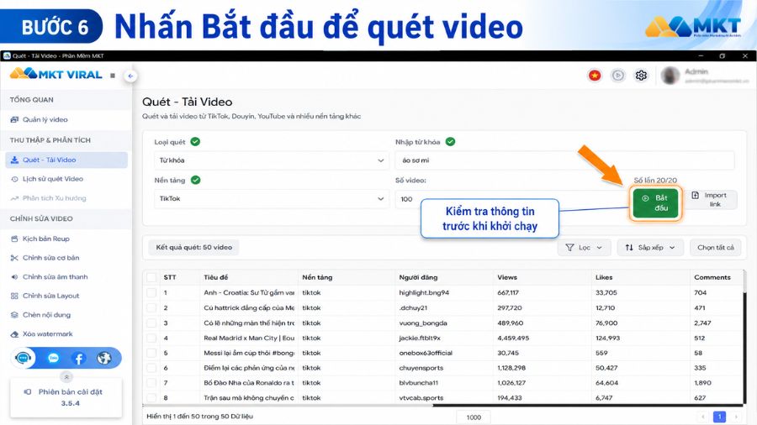Toggle the select-all checkbox in table header
757x425 pixels.
(151, 277)
